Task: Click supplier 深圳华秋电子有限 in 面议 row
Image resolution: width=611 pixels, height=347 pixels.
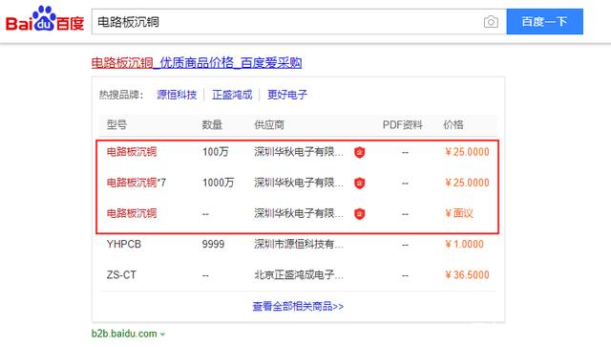Action: pos(299,213)
